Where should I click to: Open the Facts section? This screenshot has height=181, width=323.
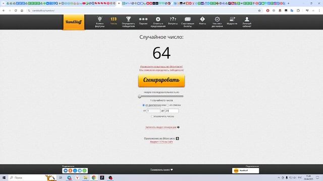point(202,21)
